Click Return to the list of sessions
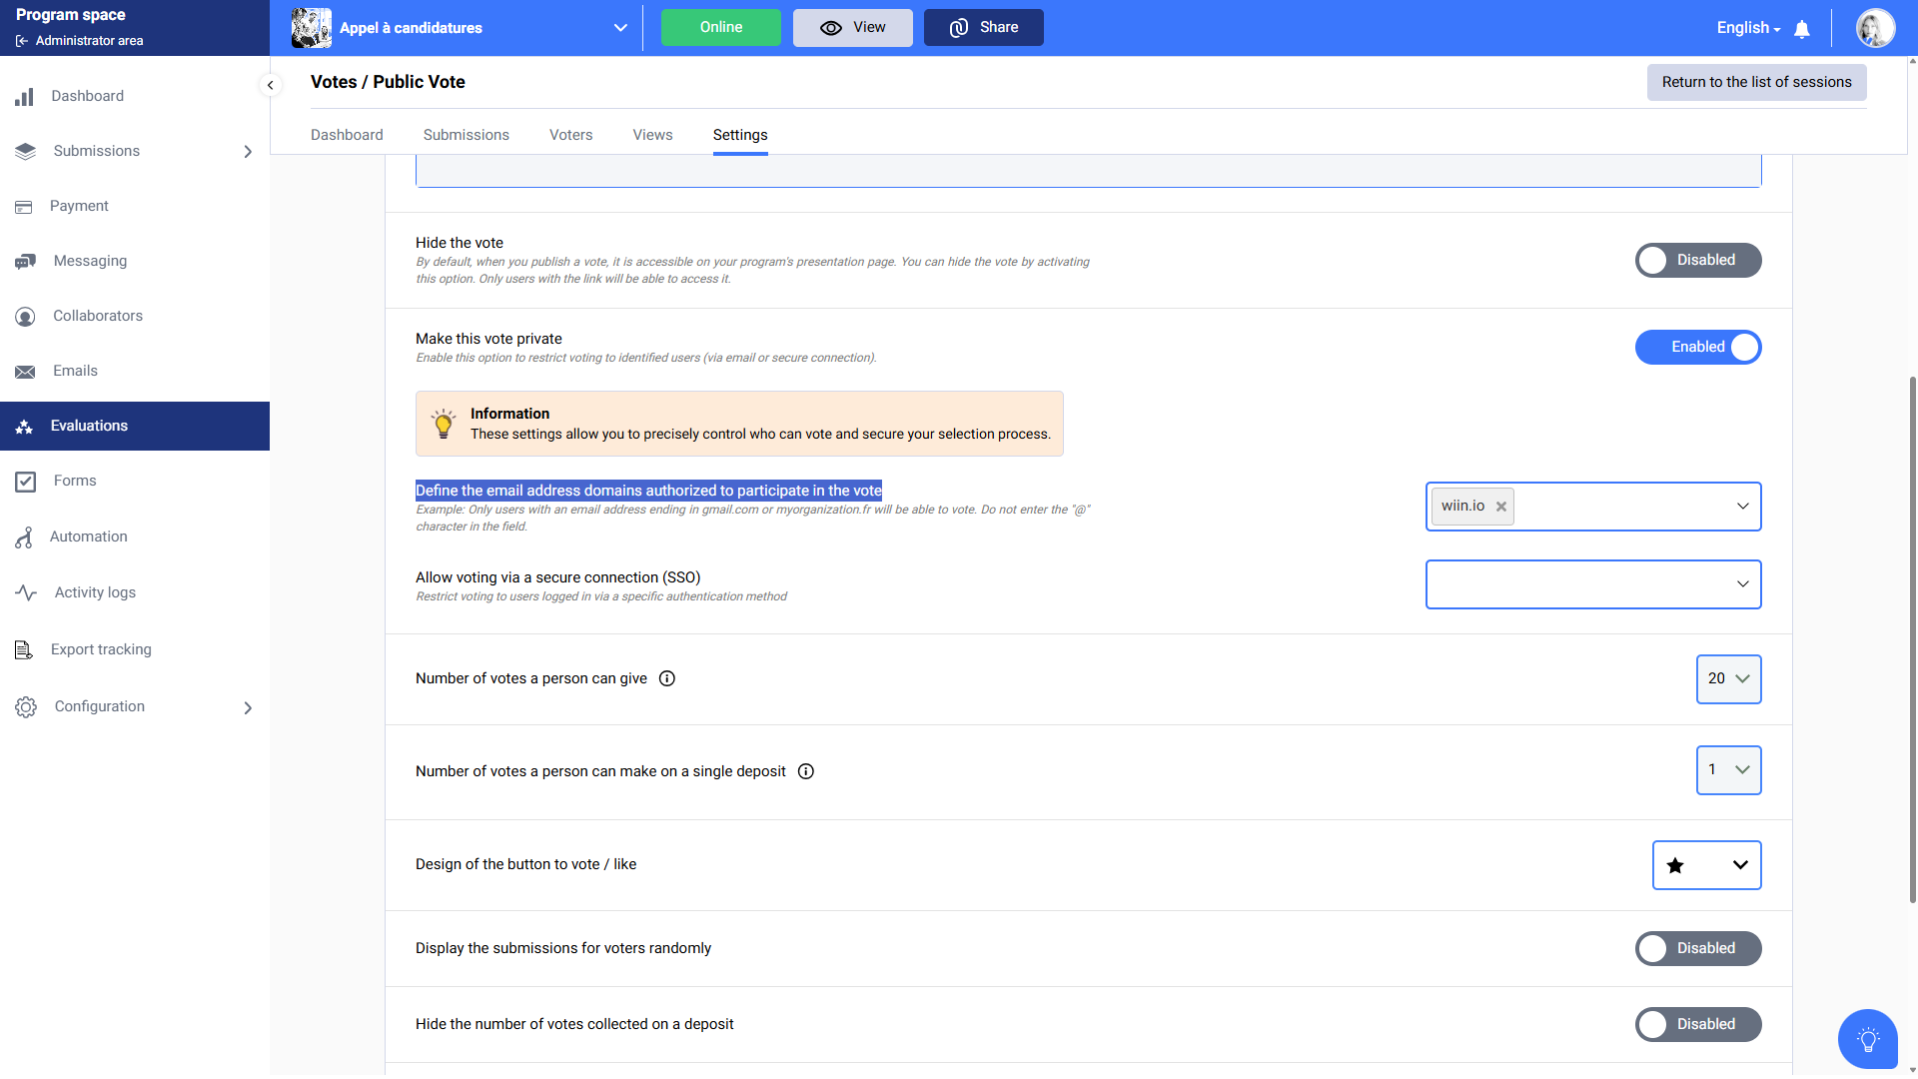Viewport: 1918px width, 1079px height. (1756, 82)
